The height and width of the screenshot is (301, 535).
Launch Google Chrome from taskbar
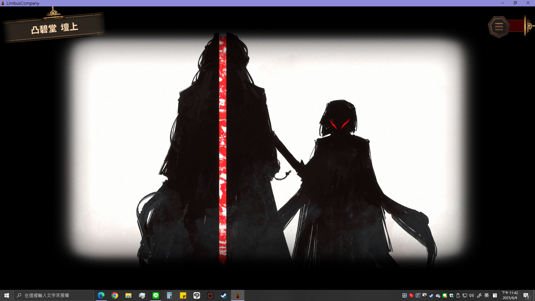pyautogui.click(x=115, y=295)
